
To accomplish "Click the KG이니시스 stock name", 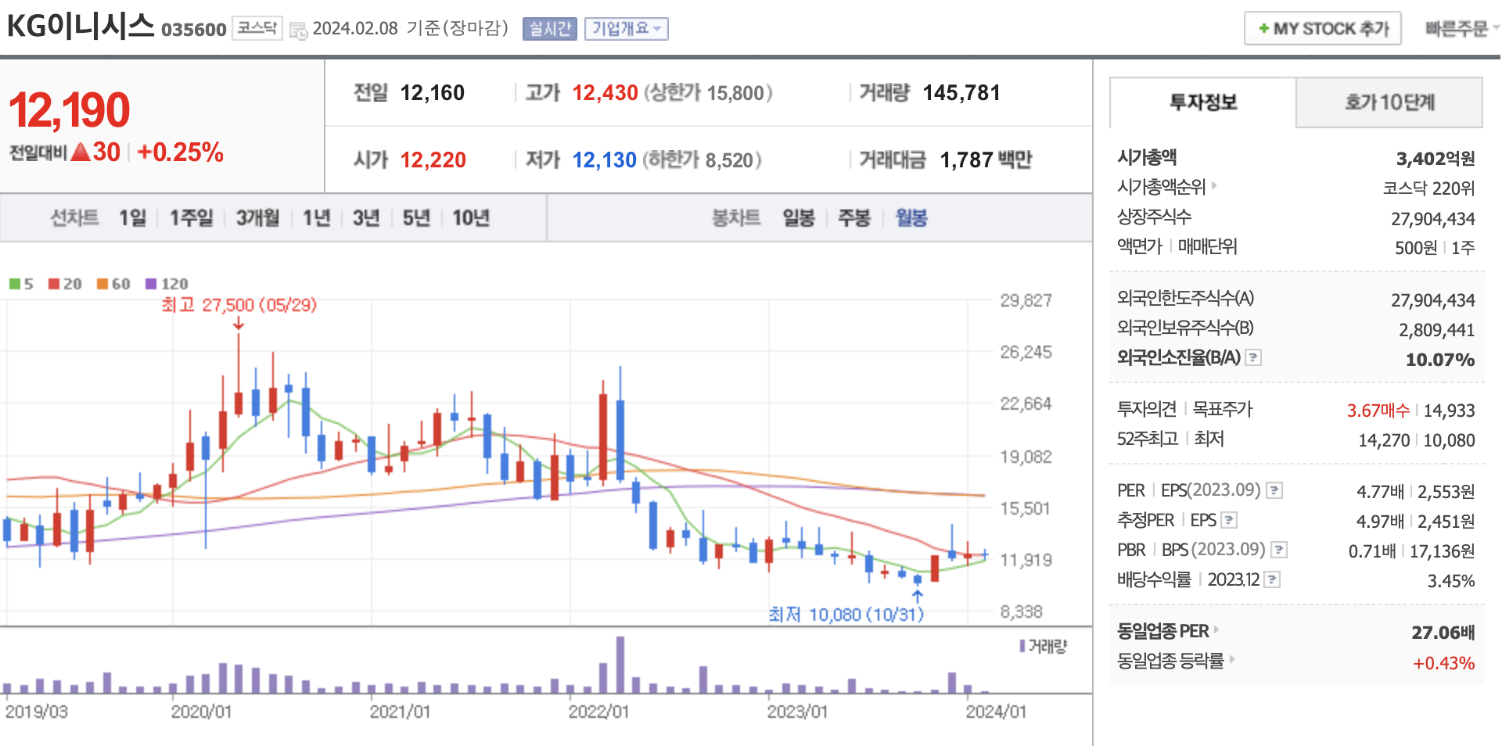I will [x=80, y=27].
